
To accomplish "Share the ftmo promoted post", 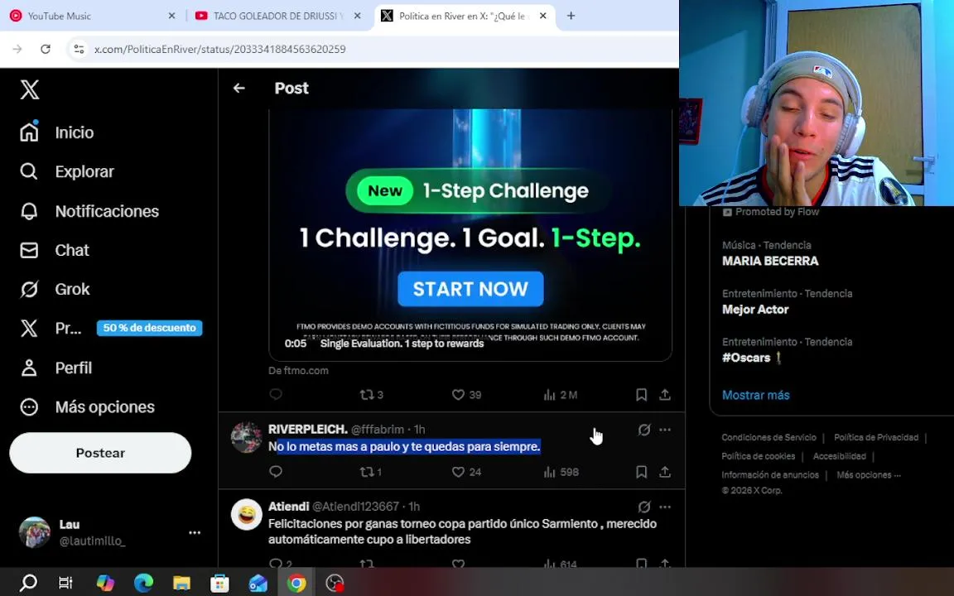I will (665, 395).
